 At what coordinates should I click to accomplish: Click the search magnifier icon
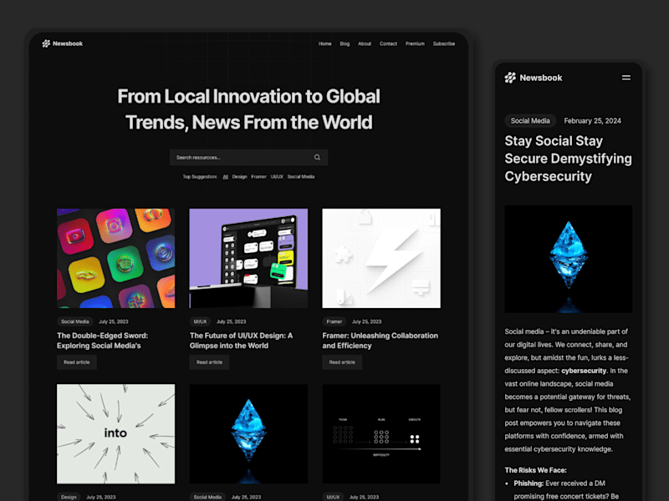317,157
